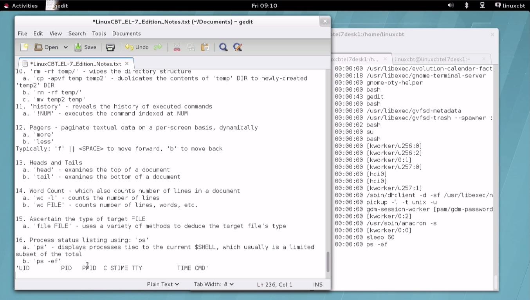The image size is (530, 300).
Task: Paste from clipboard icon
Action: pos(205,47)
